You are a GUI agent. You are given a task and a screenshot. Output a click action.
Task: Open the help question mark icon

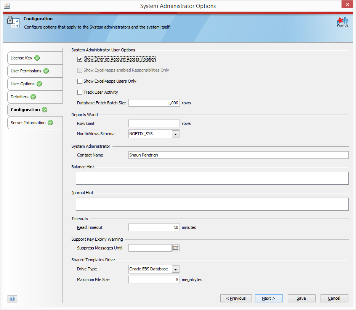[12, 299]
